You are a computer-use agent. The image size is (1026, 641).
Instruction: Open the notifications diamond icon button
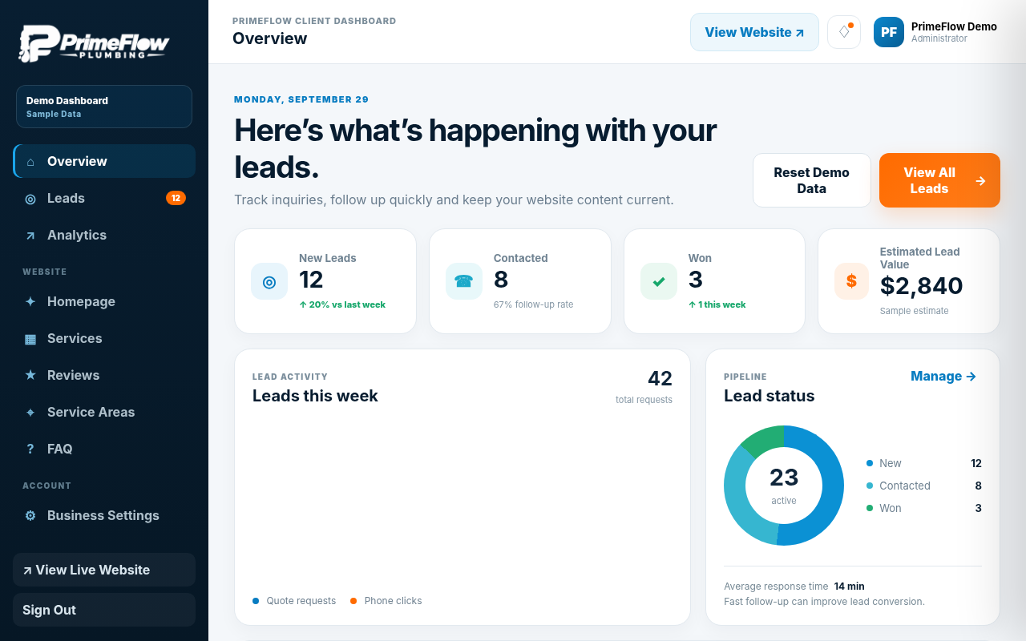844,32
